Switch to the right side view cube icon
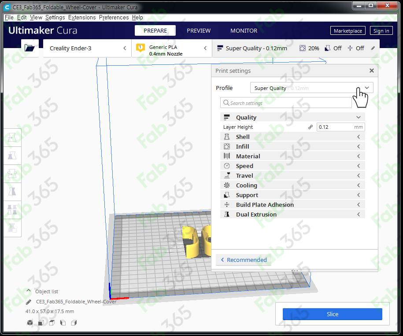This screenshot has width=403, height=336. pyautogui.click(x=74, y=323)
